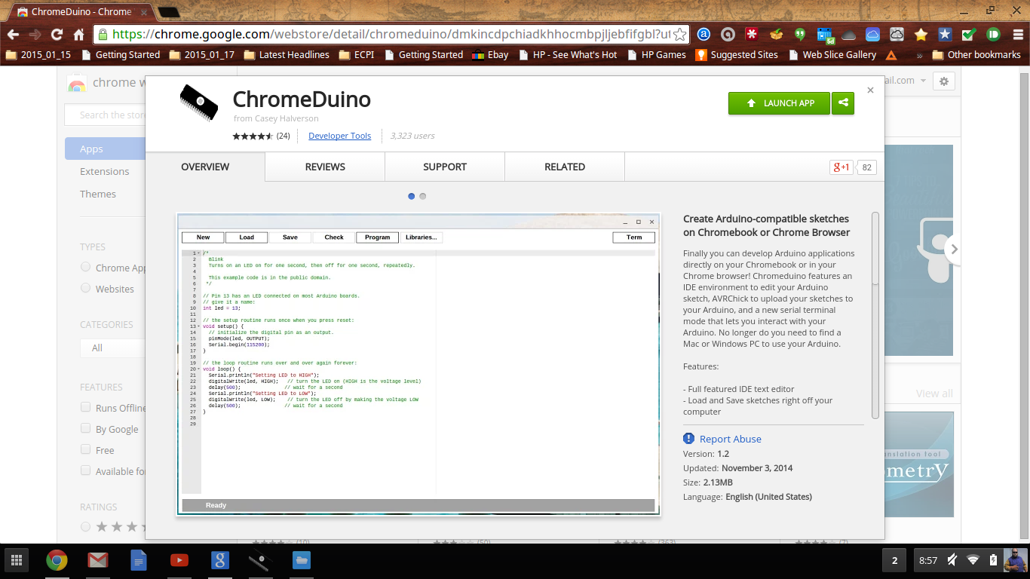Viewport: 1030px width, 579px height.
Task: Click the description panel scrollbar
Action: click(x=875, y=316)
